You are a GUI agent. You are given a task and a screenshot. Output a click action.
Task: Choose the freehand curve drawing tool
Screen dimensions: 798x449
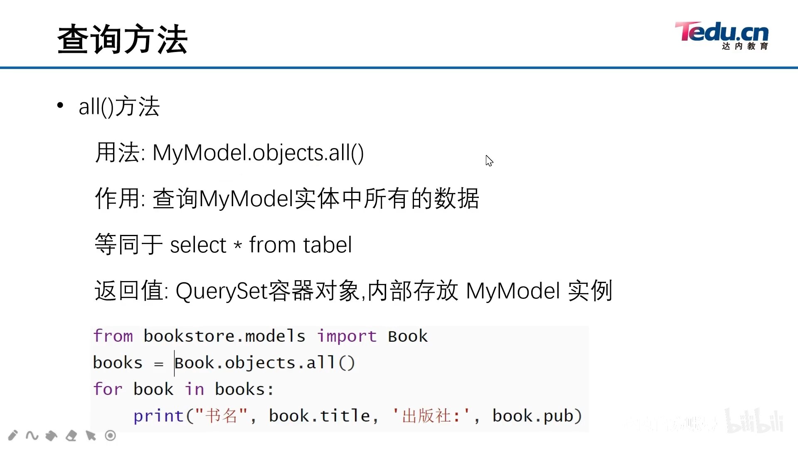click(32, 435)
